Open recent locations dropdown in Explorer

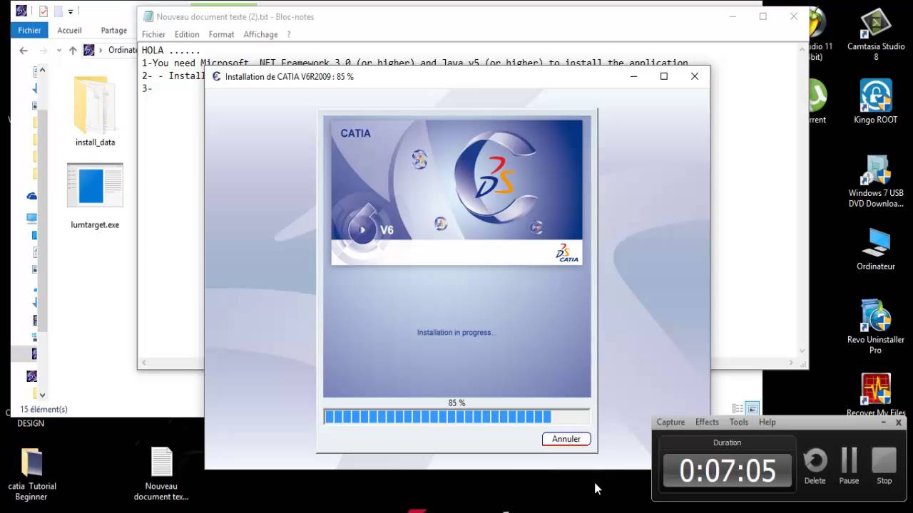60,51
